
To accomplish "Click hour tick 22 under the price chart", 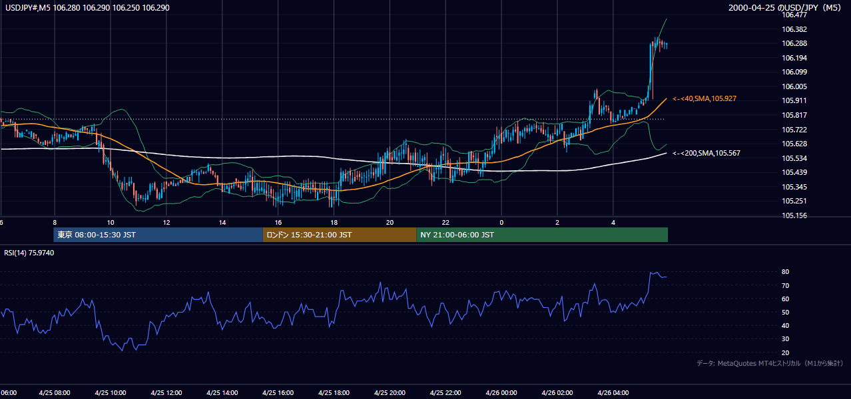I will coord(446,222).
